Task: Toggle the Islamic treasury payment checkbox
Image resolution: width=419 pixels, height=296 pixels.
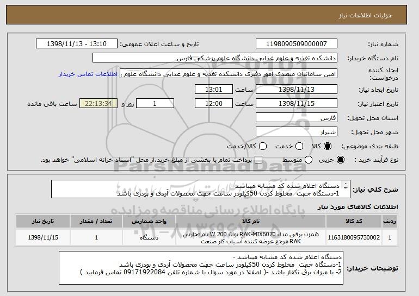Action: 258,160
